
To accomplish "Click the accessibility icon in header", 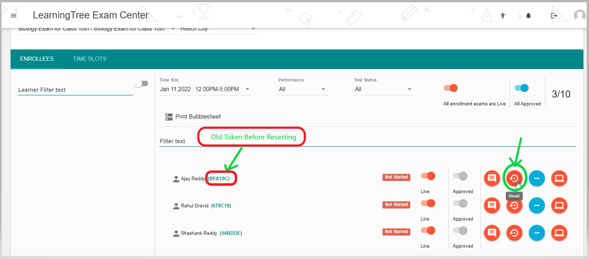I will (x=502, y=15).
